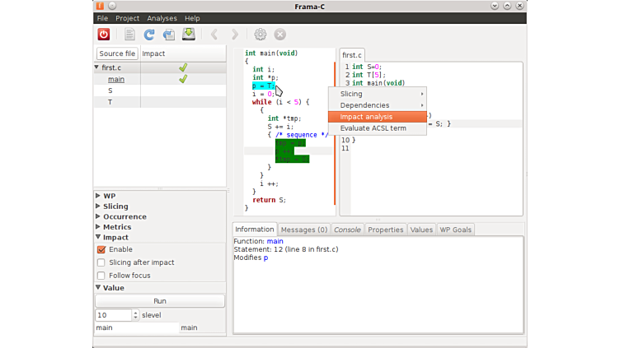This screenshot has height=348, width=620.
Task: Expand the WP panel section
Action: pos(98,197)
